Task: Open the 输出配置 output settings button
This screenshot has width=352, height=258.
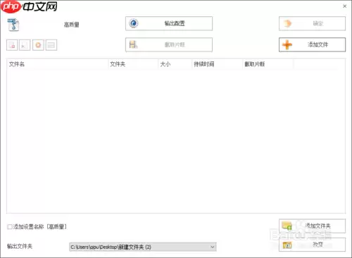Action: (x=169, y=23)
